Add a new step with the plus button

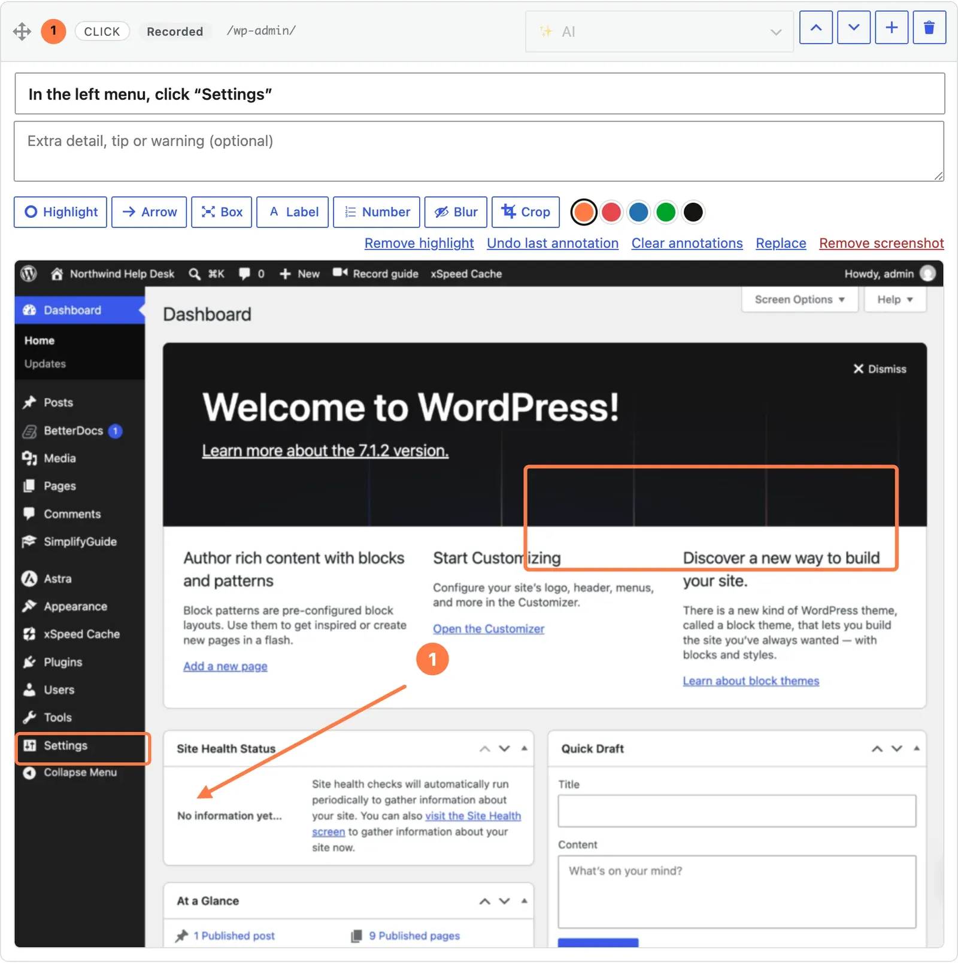click(x=892, y=28)
